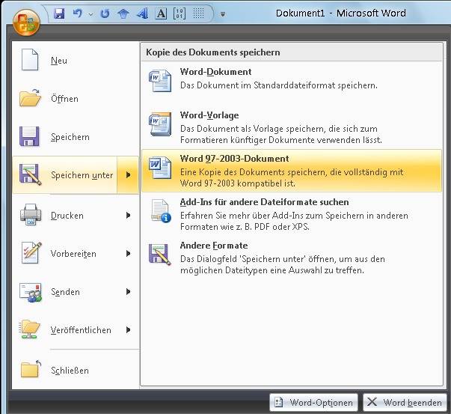451x414 pixels.
Task: Open Customize Quick Access Toolbar dropdown
Action: pos(223,14)
